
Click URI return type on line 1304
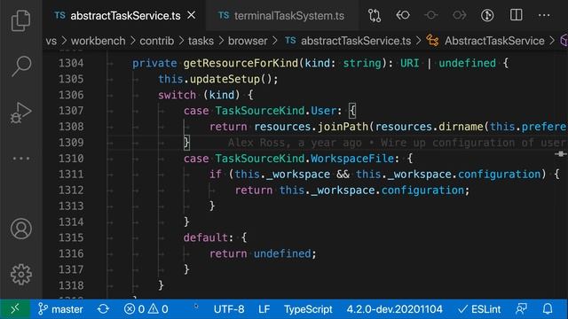pos(409,63)
